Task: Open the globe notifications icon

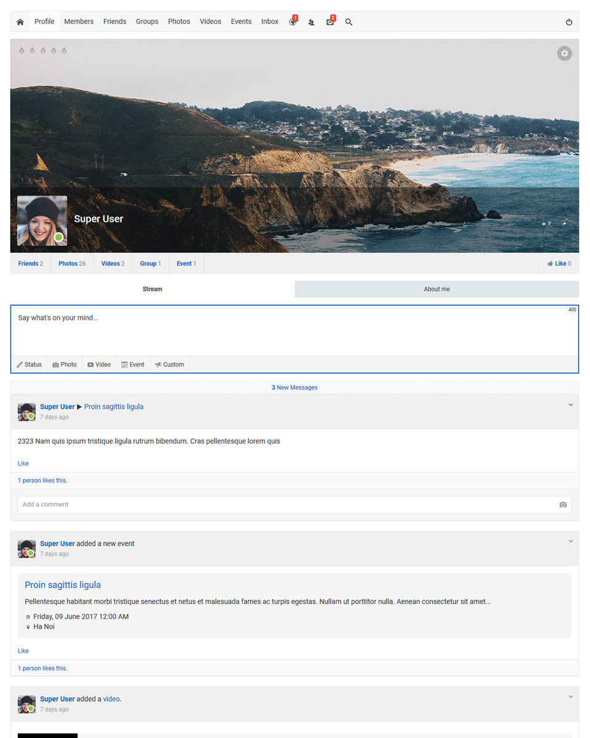Action: tap(293, 22)
